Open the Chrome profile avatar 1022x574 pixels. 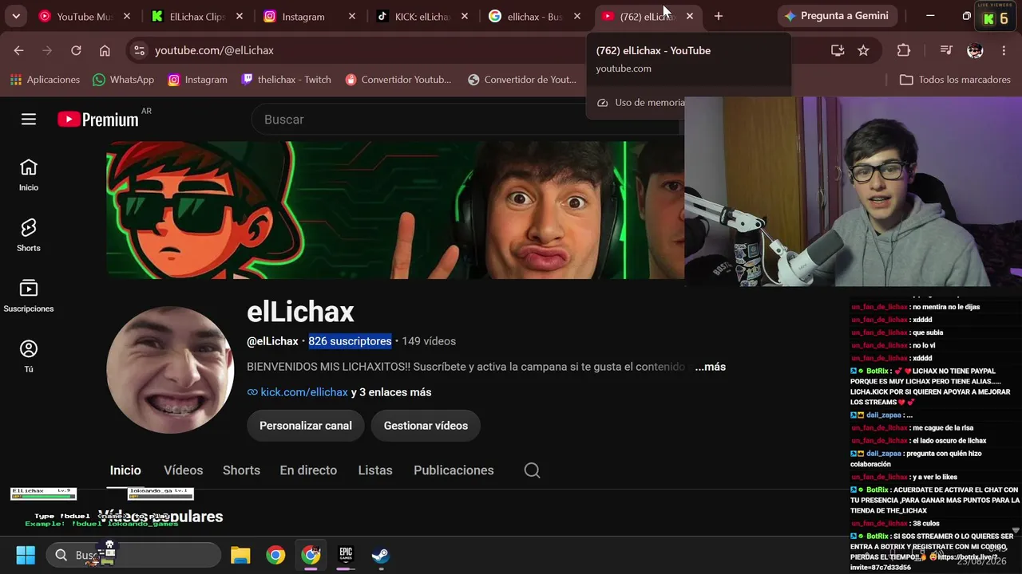point(975,50)
